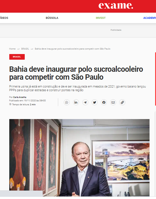
Task: Share article via Telegram icon
Action: click(85, 102)
